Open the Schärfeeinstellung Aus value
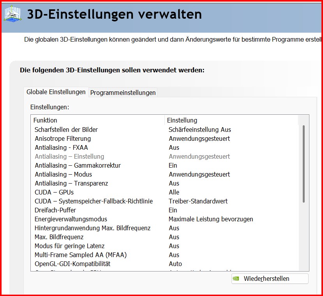The image size is (323, 296). click(x=200, y=130)
